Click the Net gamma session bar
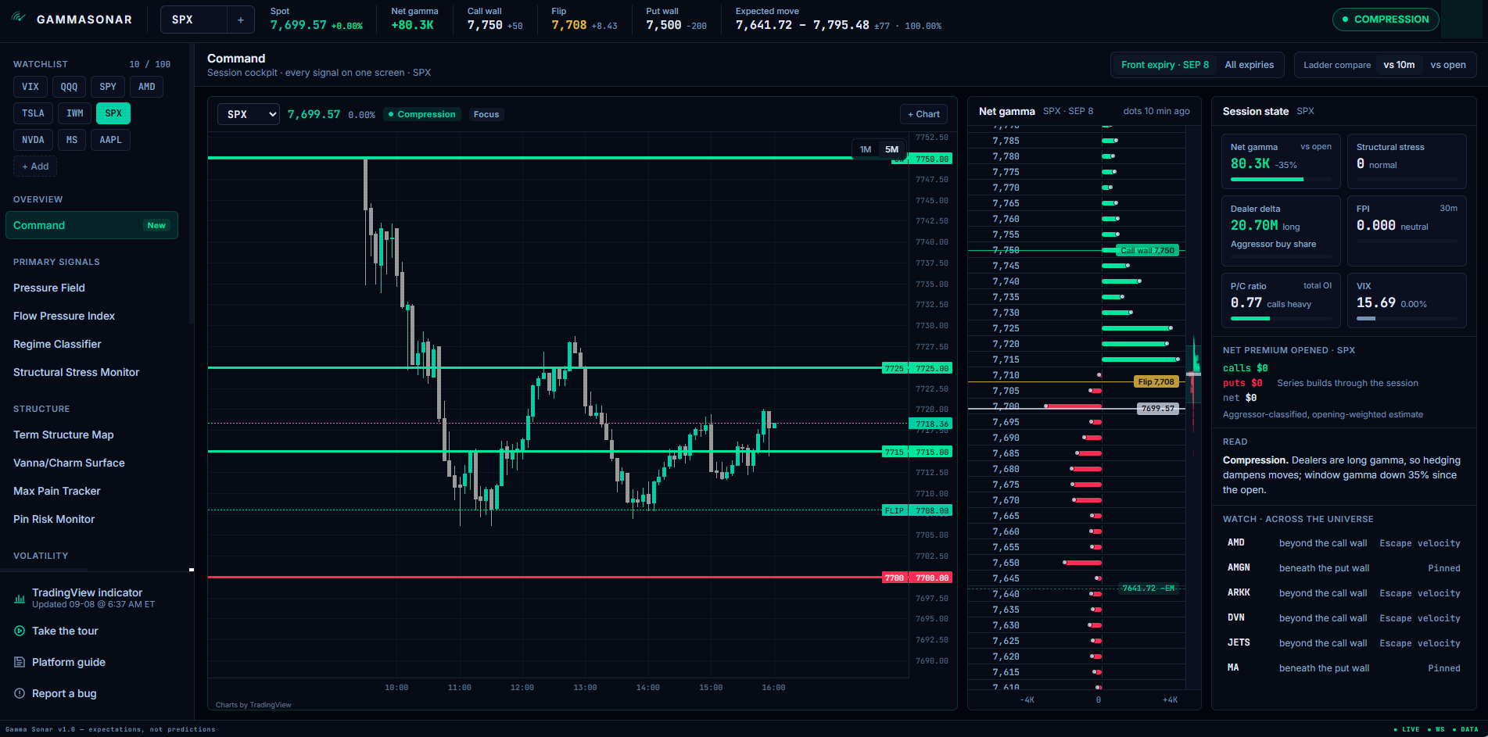Screen dimensions: 1488x737 coord(1280,180)
